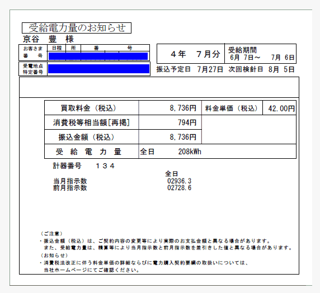Click the 受給電力量 row label

pyautogui.click(x=88, y=152)
